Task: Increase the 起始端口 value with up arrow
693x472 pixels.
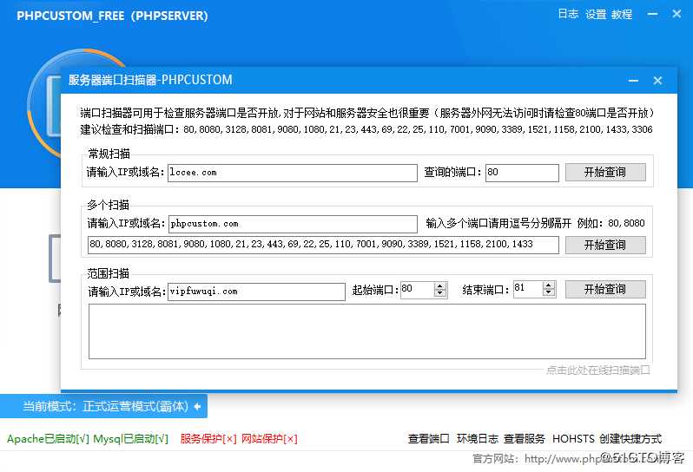Action: pos(439,286)
